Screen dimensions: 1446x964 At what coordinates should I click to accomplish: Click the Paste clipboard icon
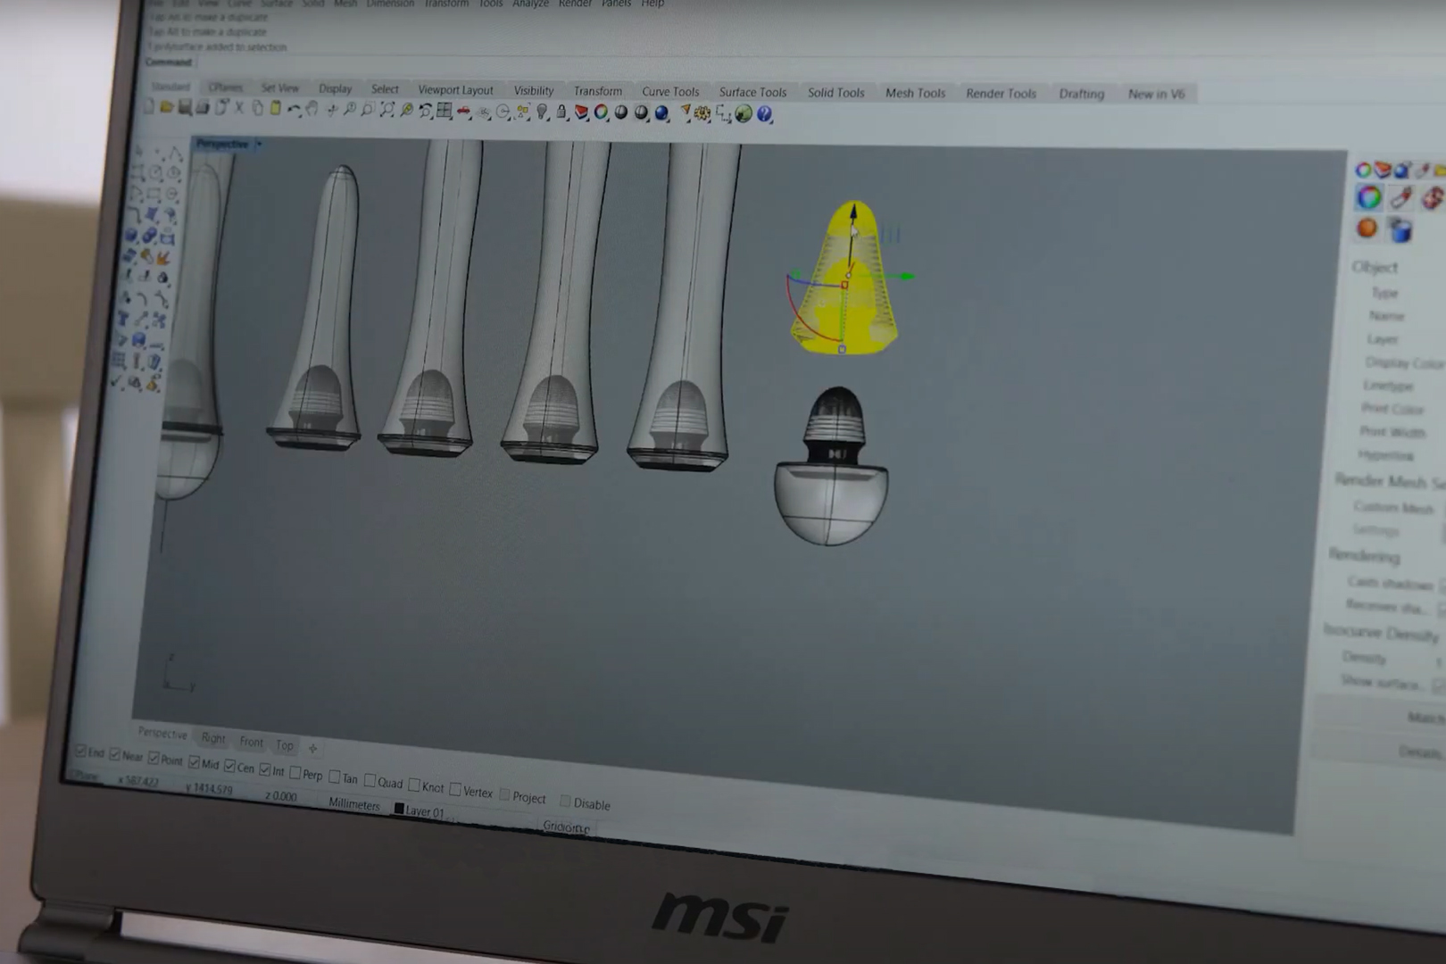click(x=275, y=108)
